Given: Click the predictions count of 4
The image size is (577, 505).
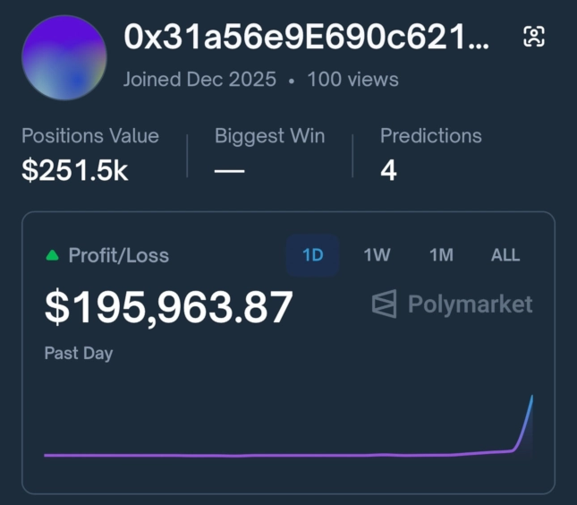Looking at the screenshot, I should coord(388,170).
